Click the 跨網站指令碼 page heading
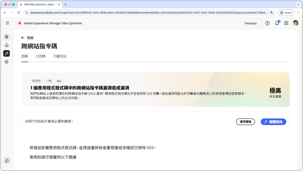This screenshot has height=171, width=303. 39,46
